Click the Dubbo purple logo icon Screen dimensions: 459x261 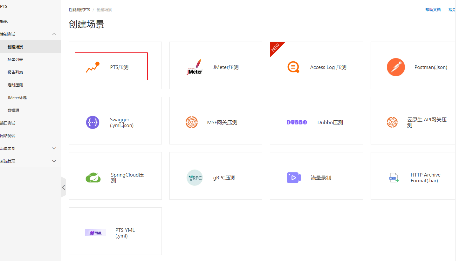pyautogui.click(x=297, y=122)
